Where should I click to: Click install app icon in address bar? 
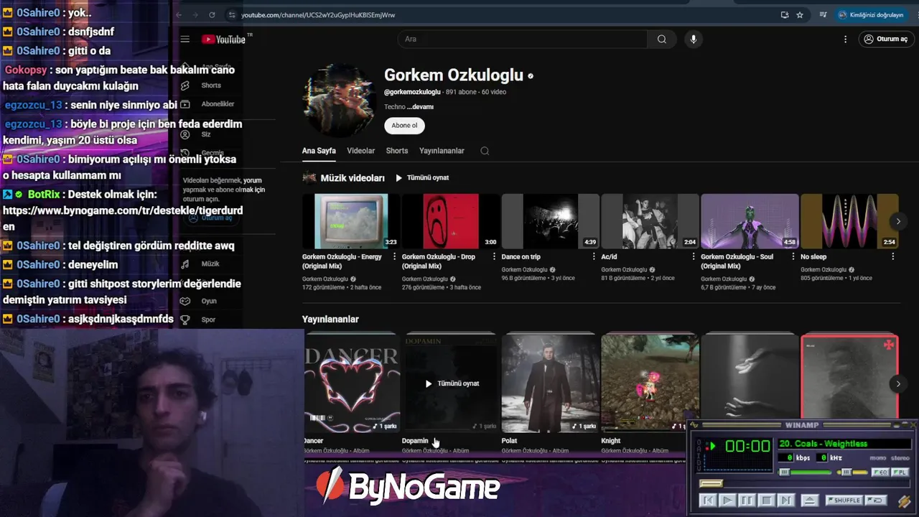[785, 15]
